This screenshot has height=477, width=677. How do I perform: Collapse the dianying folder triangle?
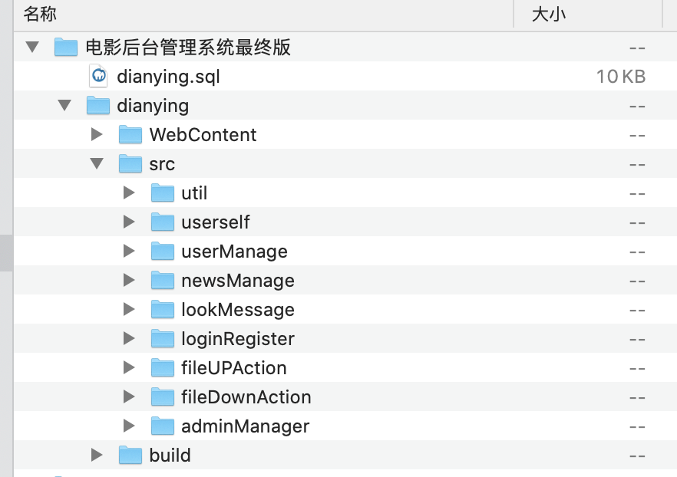(x=64, y=105)
